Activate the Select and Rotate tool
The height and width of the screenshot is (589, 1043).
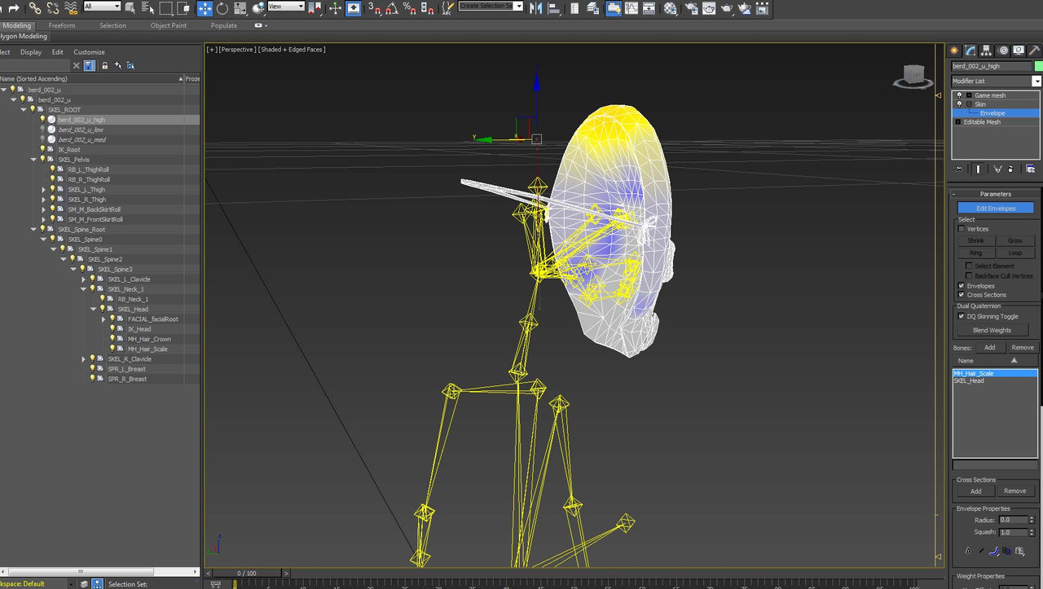222,8
